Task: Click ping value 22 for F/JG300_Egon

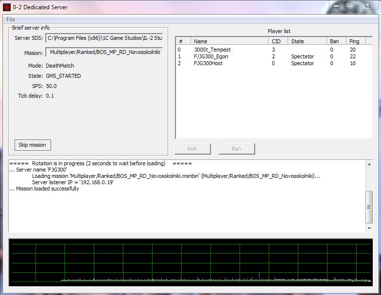Action: (353, 56)
